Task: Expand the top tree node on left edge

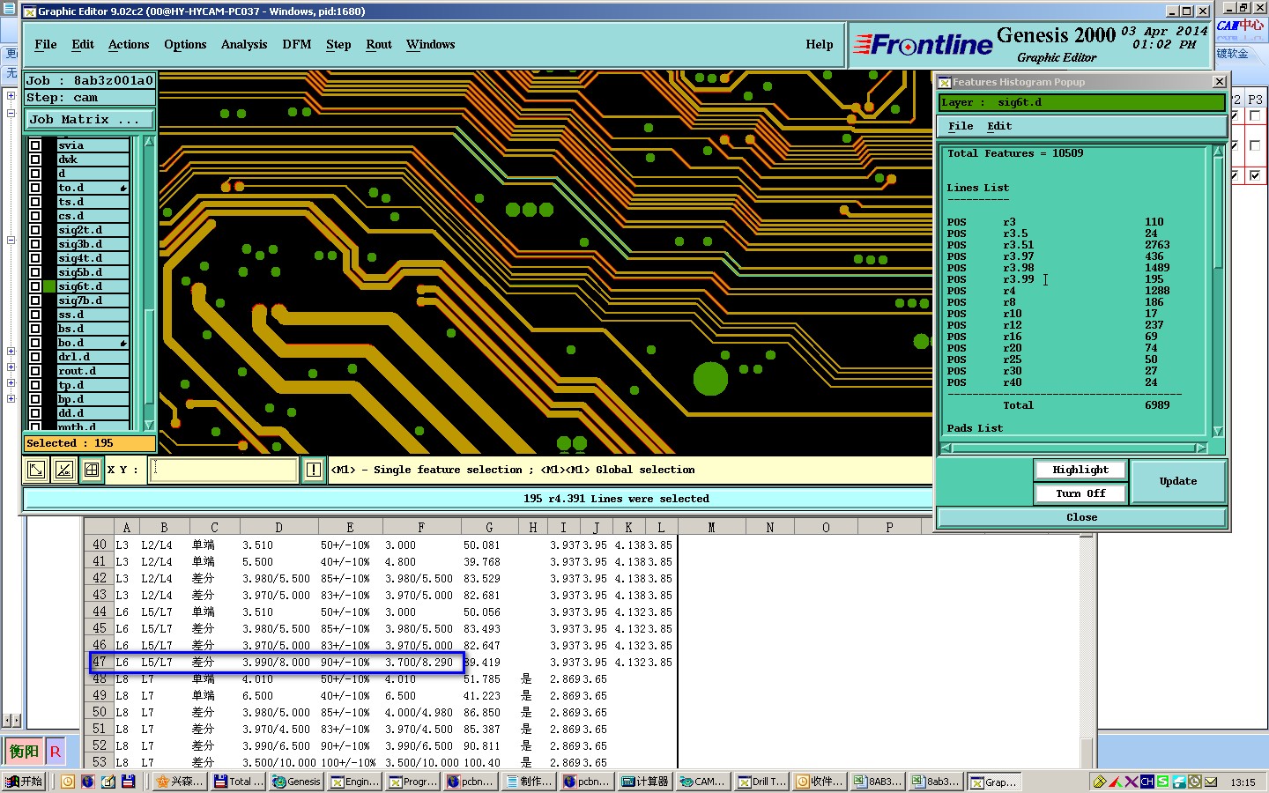Action: pos(11,96)
